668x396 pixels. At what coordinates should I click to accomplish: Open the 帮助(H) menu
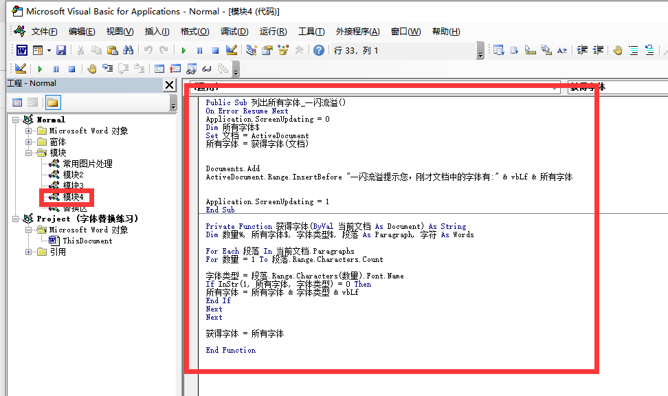coord(446,32)
